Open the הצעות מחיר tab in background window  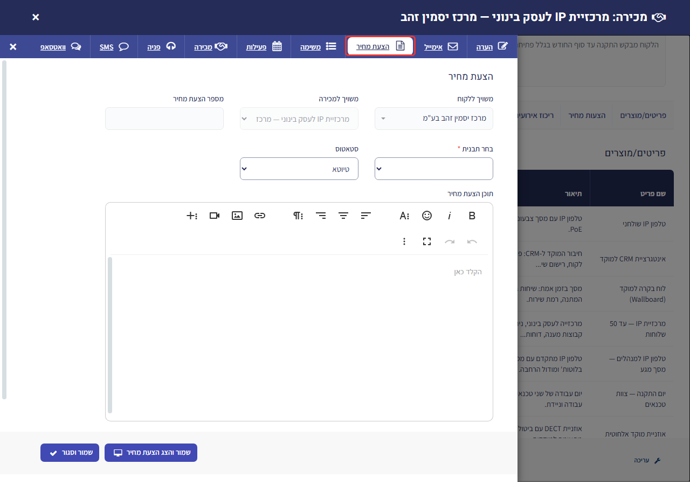[x=587, y=115]
